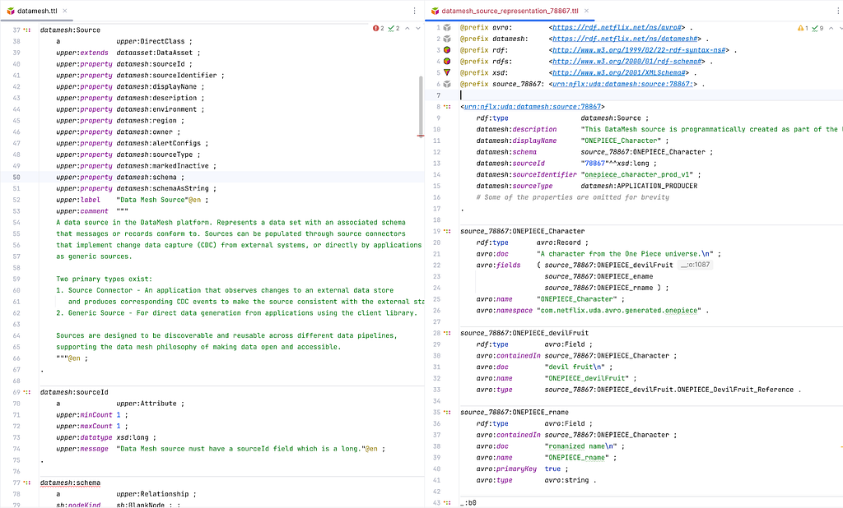Open the kebab tab options menu for left pane

(415, 11)
